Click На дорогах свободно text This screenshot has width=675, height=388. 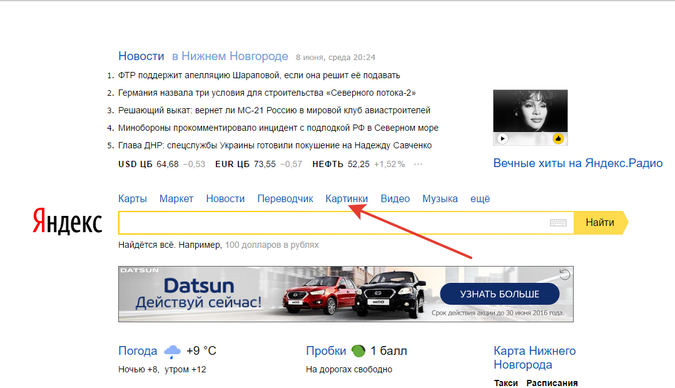click(349, 369)
